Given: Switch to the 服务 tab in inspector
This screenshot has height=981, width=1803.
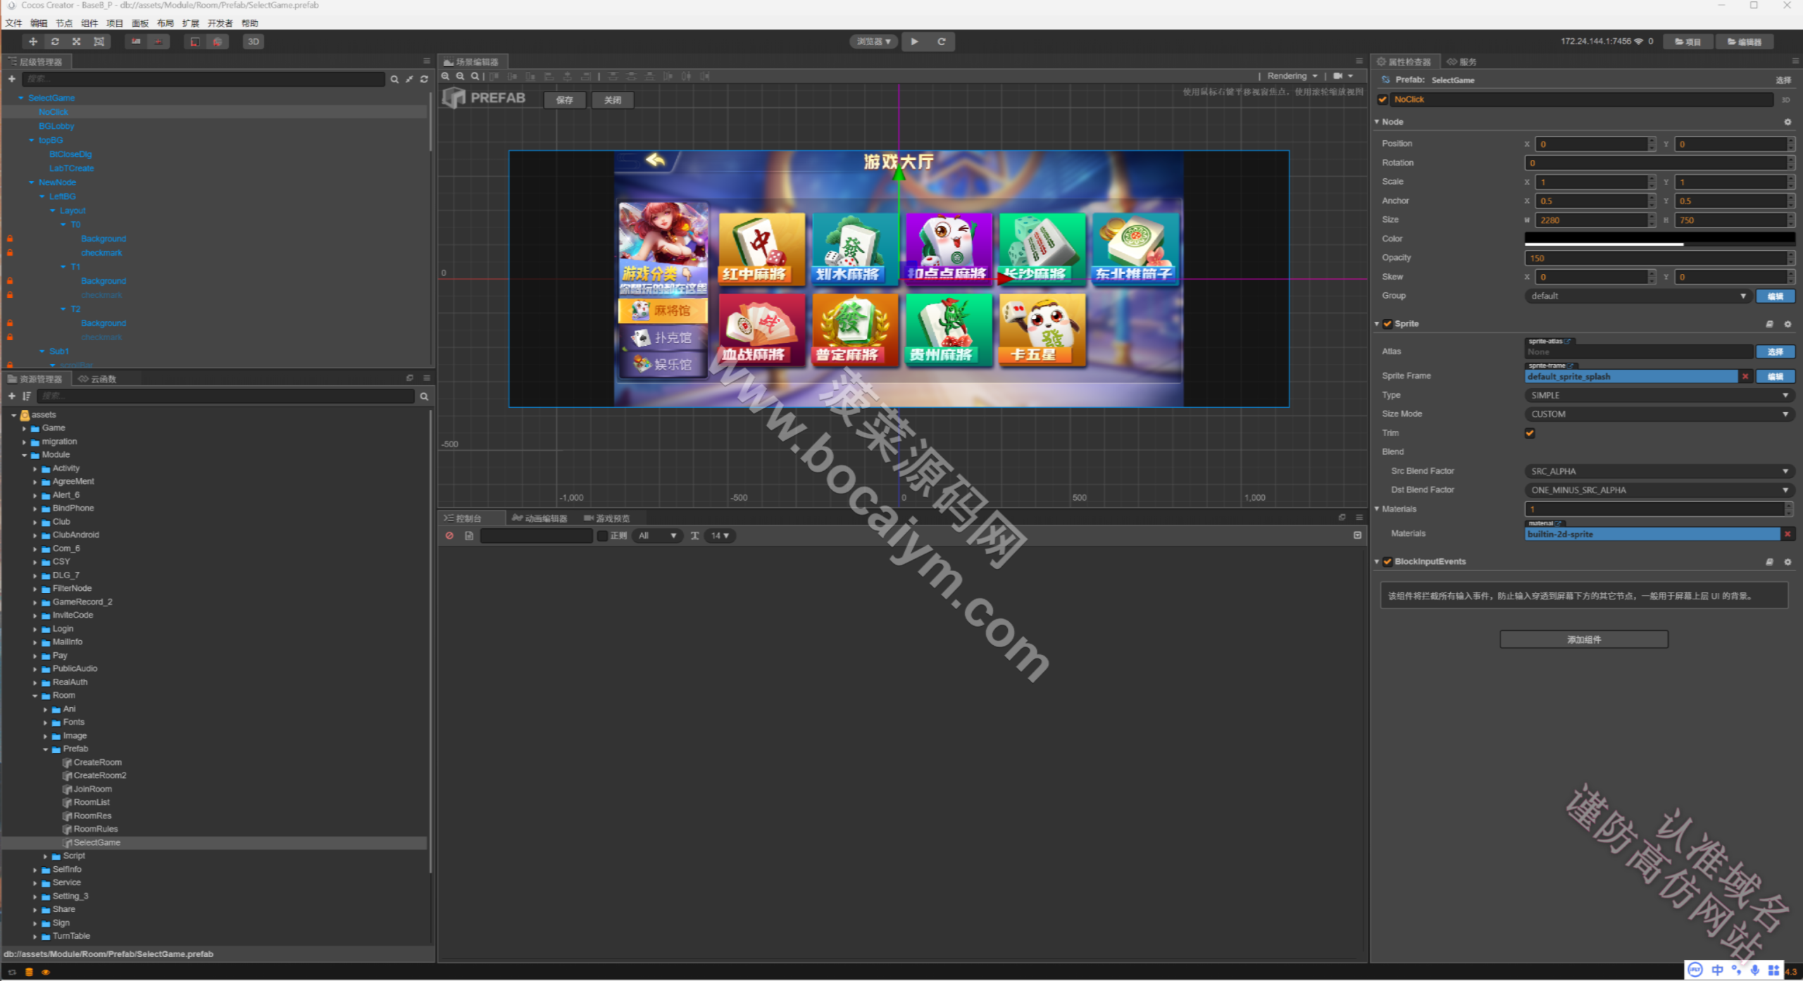Looking at the screenshot, I should [1461, 62].
